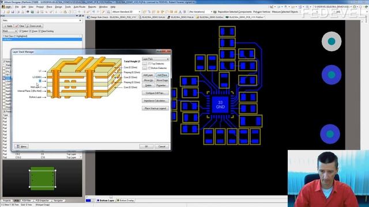
Task: Switch to the DEMO_PCB PcbDoc tab
Action: [244, 17]
